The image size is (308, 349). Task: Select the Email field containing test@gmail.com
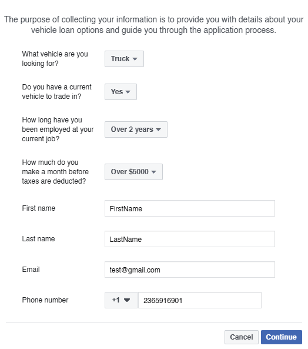pos(190,270)
